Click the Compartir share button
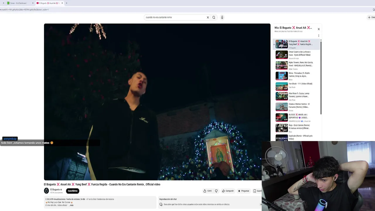The width and height of the screenshot is (375, 211). [x=228, y=191]
